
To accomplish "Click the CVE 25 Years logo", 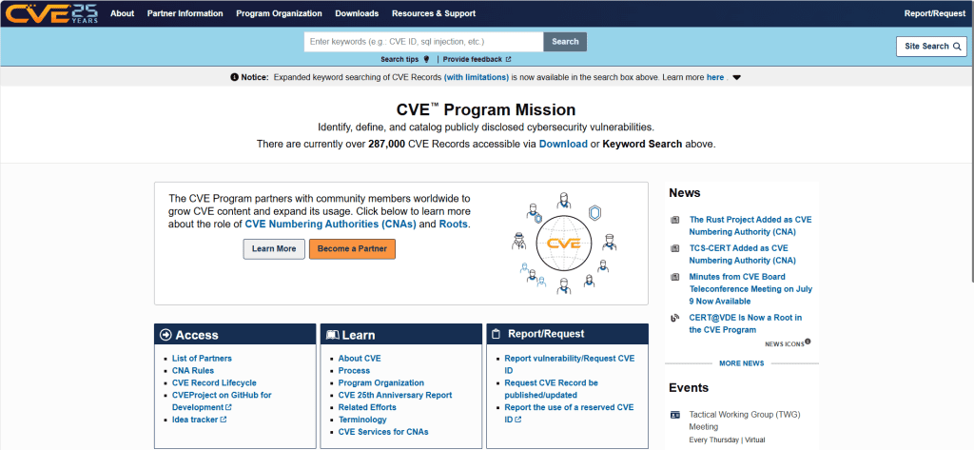I will click(52, 12).
